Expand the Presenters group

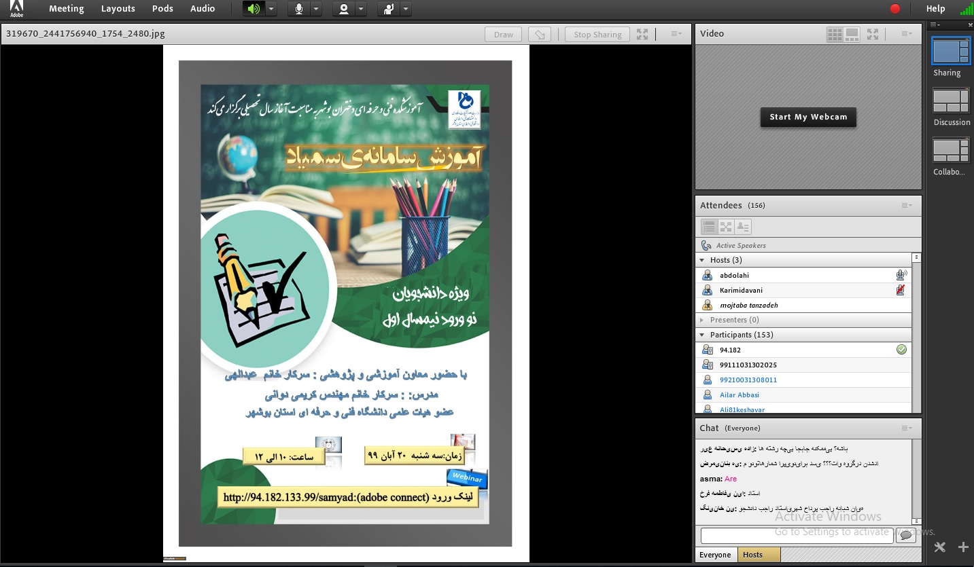click(x=702, y=320)
